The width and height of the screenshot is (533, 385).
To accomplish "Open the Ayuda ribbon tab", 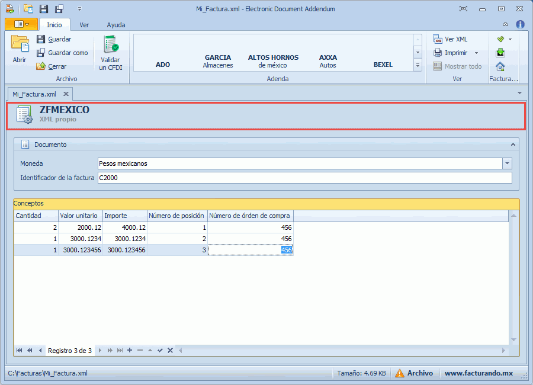I will (x=115, y=25).
